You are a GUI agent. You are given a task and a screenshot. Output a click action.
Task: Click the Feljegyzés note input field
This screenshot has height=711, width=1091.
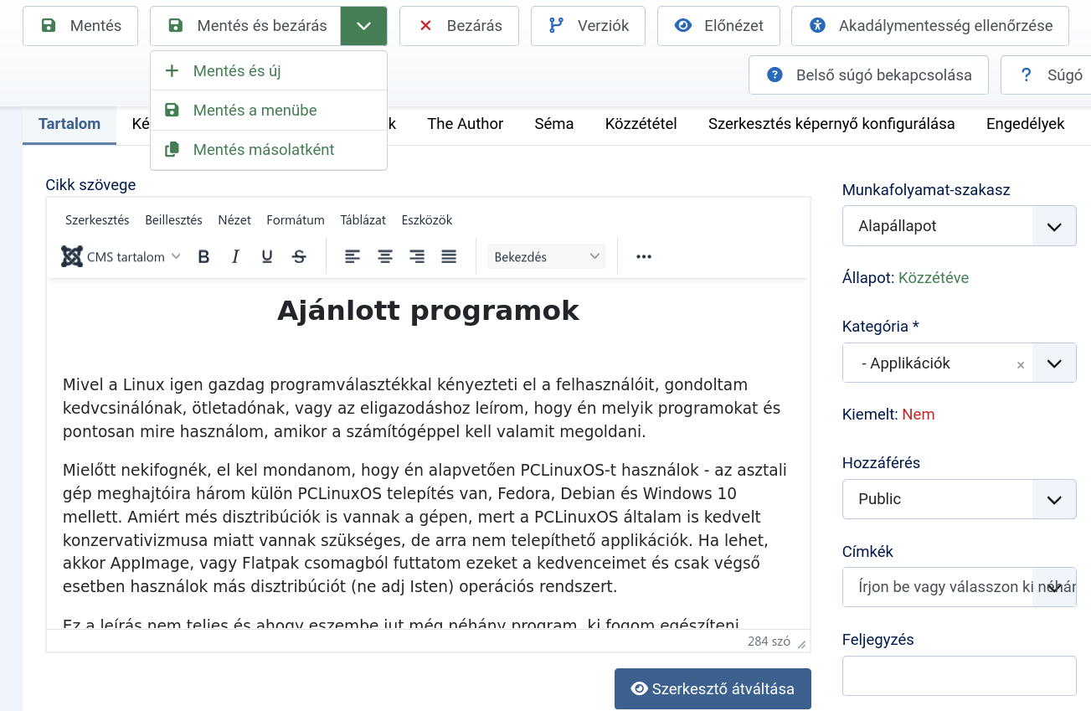959,676
